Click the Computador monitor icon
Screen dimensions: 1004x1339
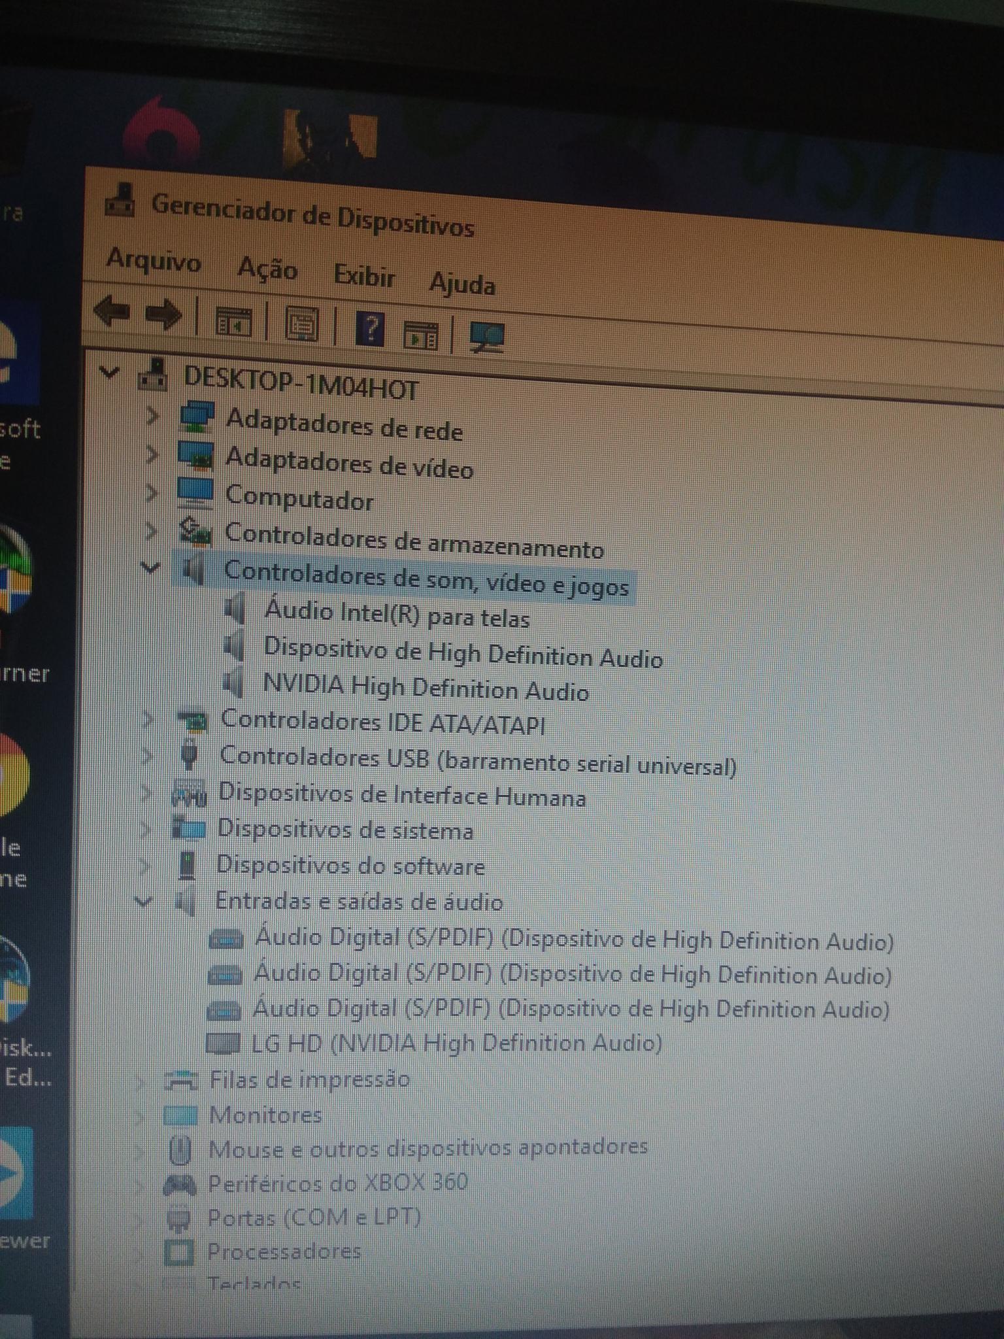(195, 493)
